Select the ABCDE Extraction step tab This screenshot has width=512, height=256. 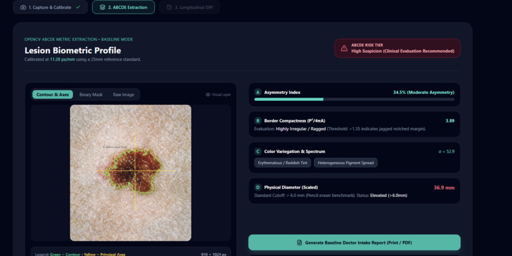[x=123, y=7]
